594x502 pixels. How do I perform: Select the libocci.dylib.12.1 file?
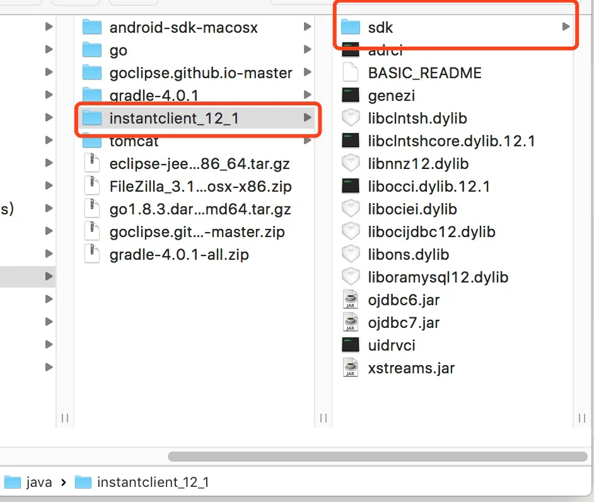[x=429, y=187]
